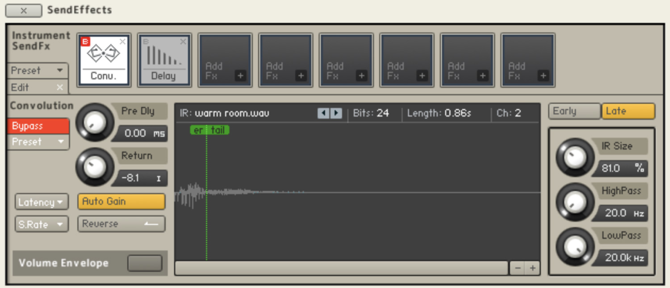Click the waveform horizontal scrollbar
Image resolution: width=670 pixels, height=288 pixels.
coord(341,268)
